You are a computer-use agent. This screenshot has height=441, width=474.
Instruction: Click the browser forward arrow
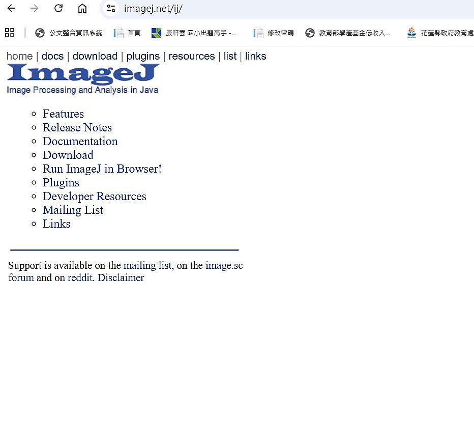point(35,8)
